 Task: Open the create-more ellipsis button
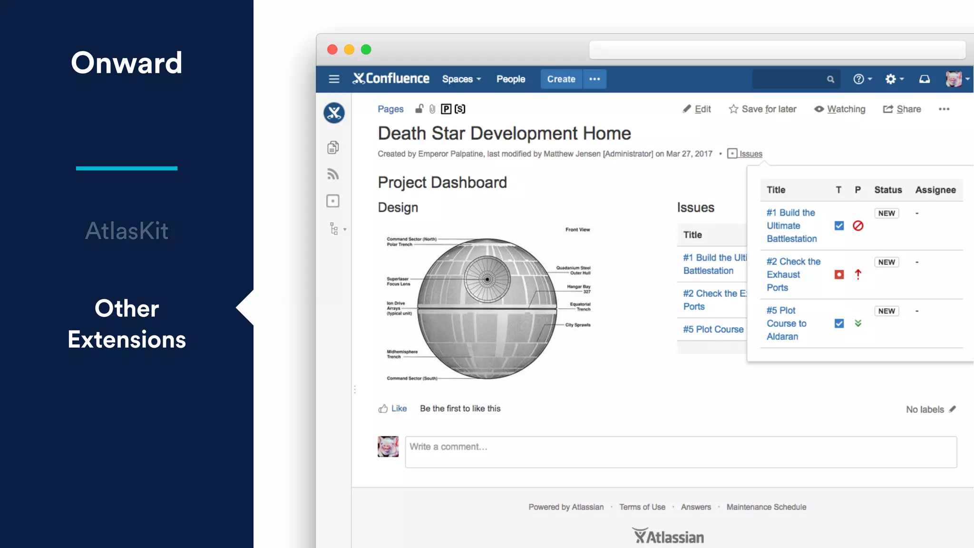(x=594, y=79)
